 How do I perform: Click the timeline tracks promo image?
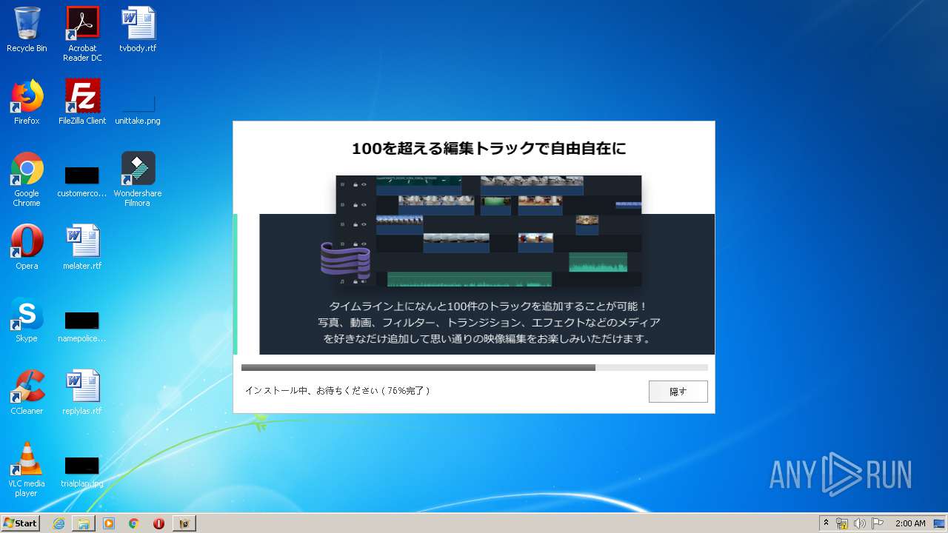coord(488,231)
